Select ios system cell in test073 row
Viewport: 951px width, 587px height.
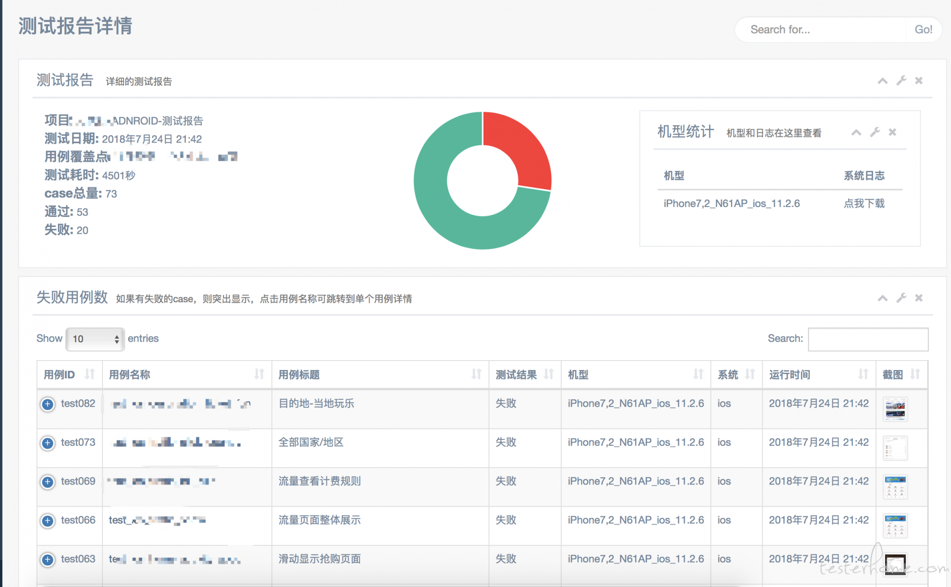point(724,442)
